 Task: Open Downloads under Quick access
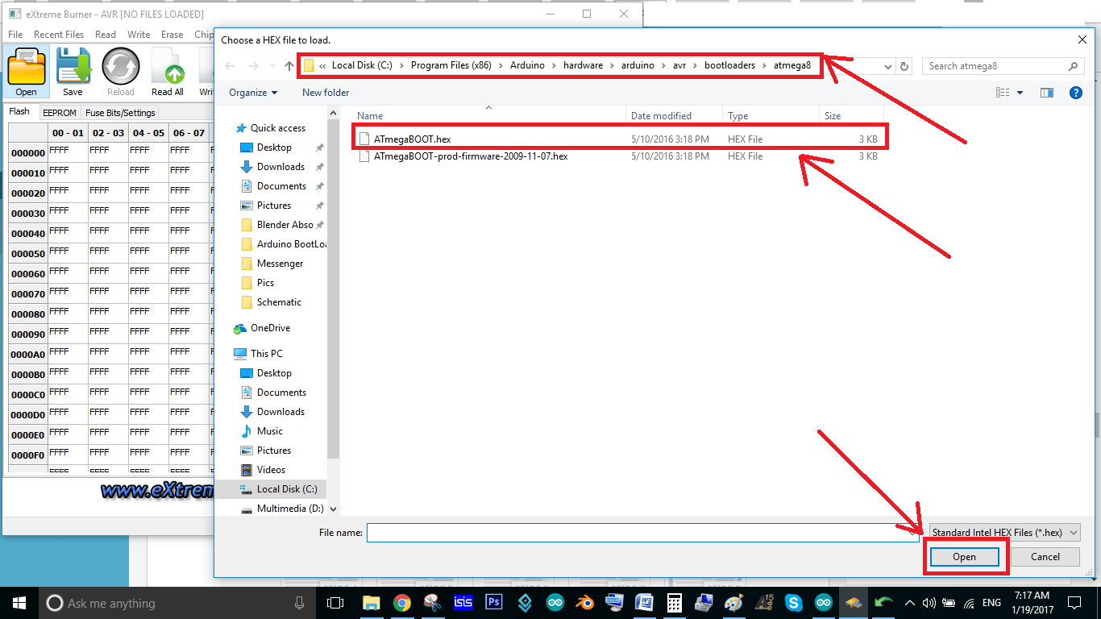[x=280, y=167]
